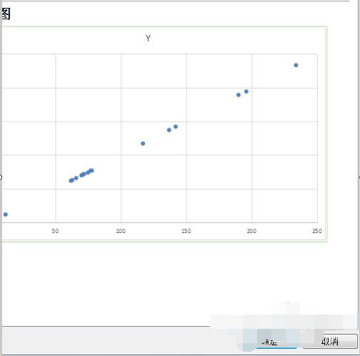Click the 取消 cancel button
Screen dimensions: 360x356
pos(330,341)
